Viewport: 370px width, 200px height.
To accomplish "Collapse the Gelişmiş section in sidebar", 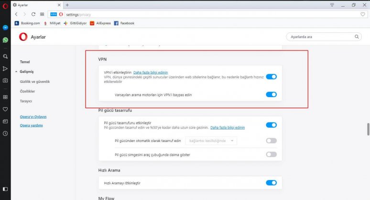I will coord(25,71).
